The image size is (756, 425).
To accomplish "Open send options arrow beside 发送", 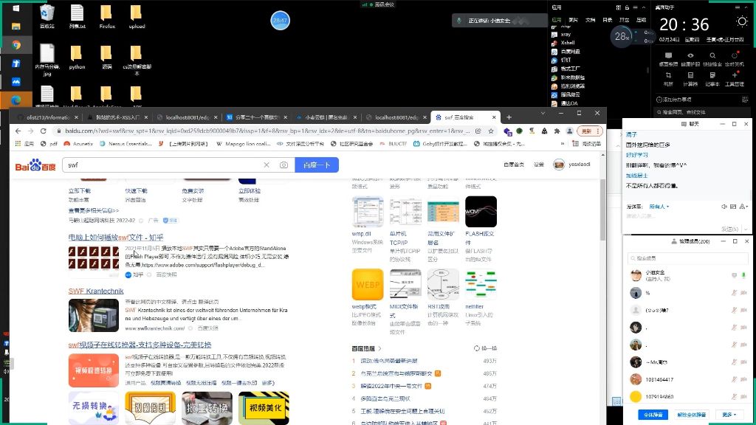I will coord(746,229).
